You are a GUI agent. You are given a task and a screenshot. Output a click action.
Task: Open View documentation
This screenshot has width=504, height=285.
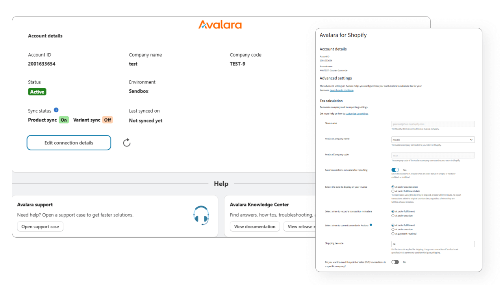click(255, 227)
